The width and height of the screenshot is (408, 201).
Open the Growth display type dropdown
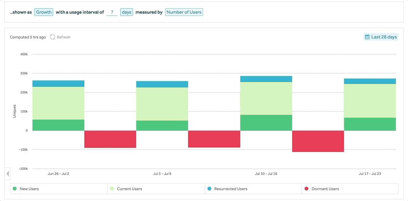click(44, 12)
